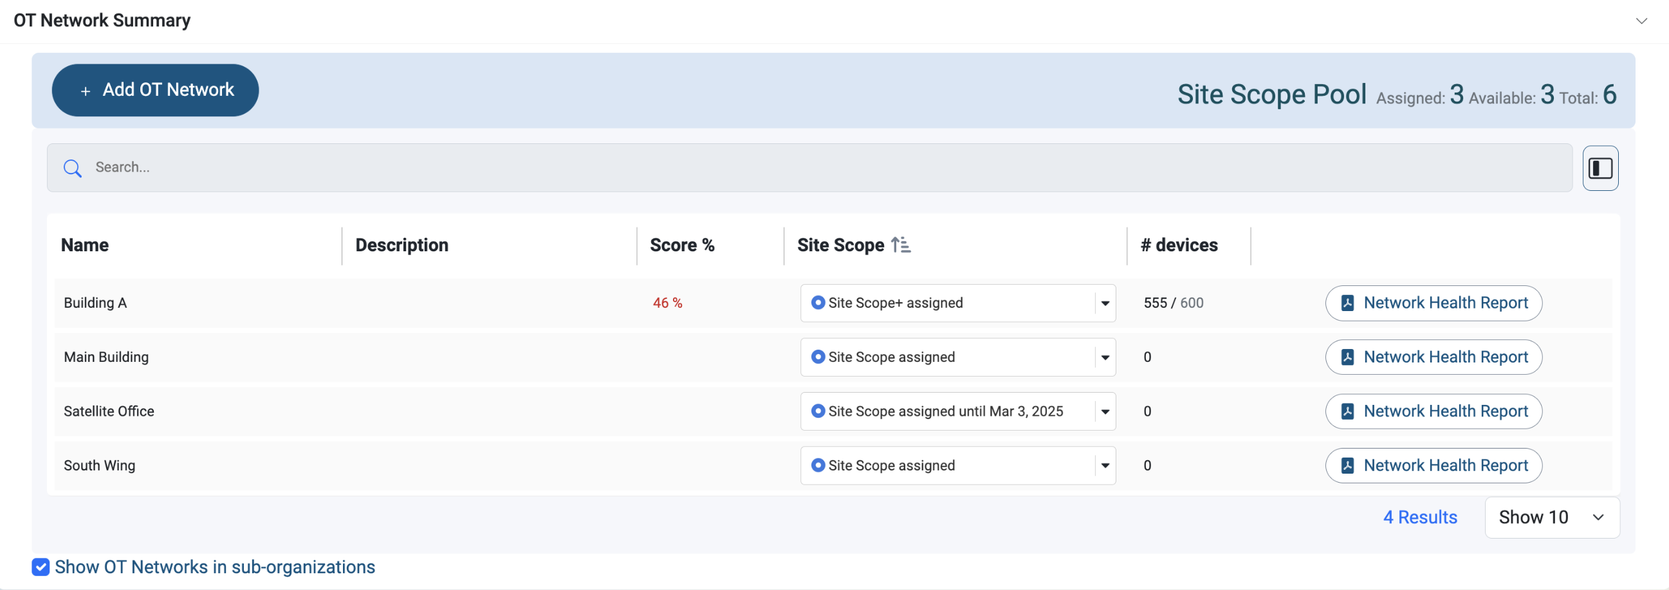Click PDF icon in South Wing report button
This screenshot has height=590, width=1669.
(1347, 465)
